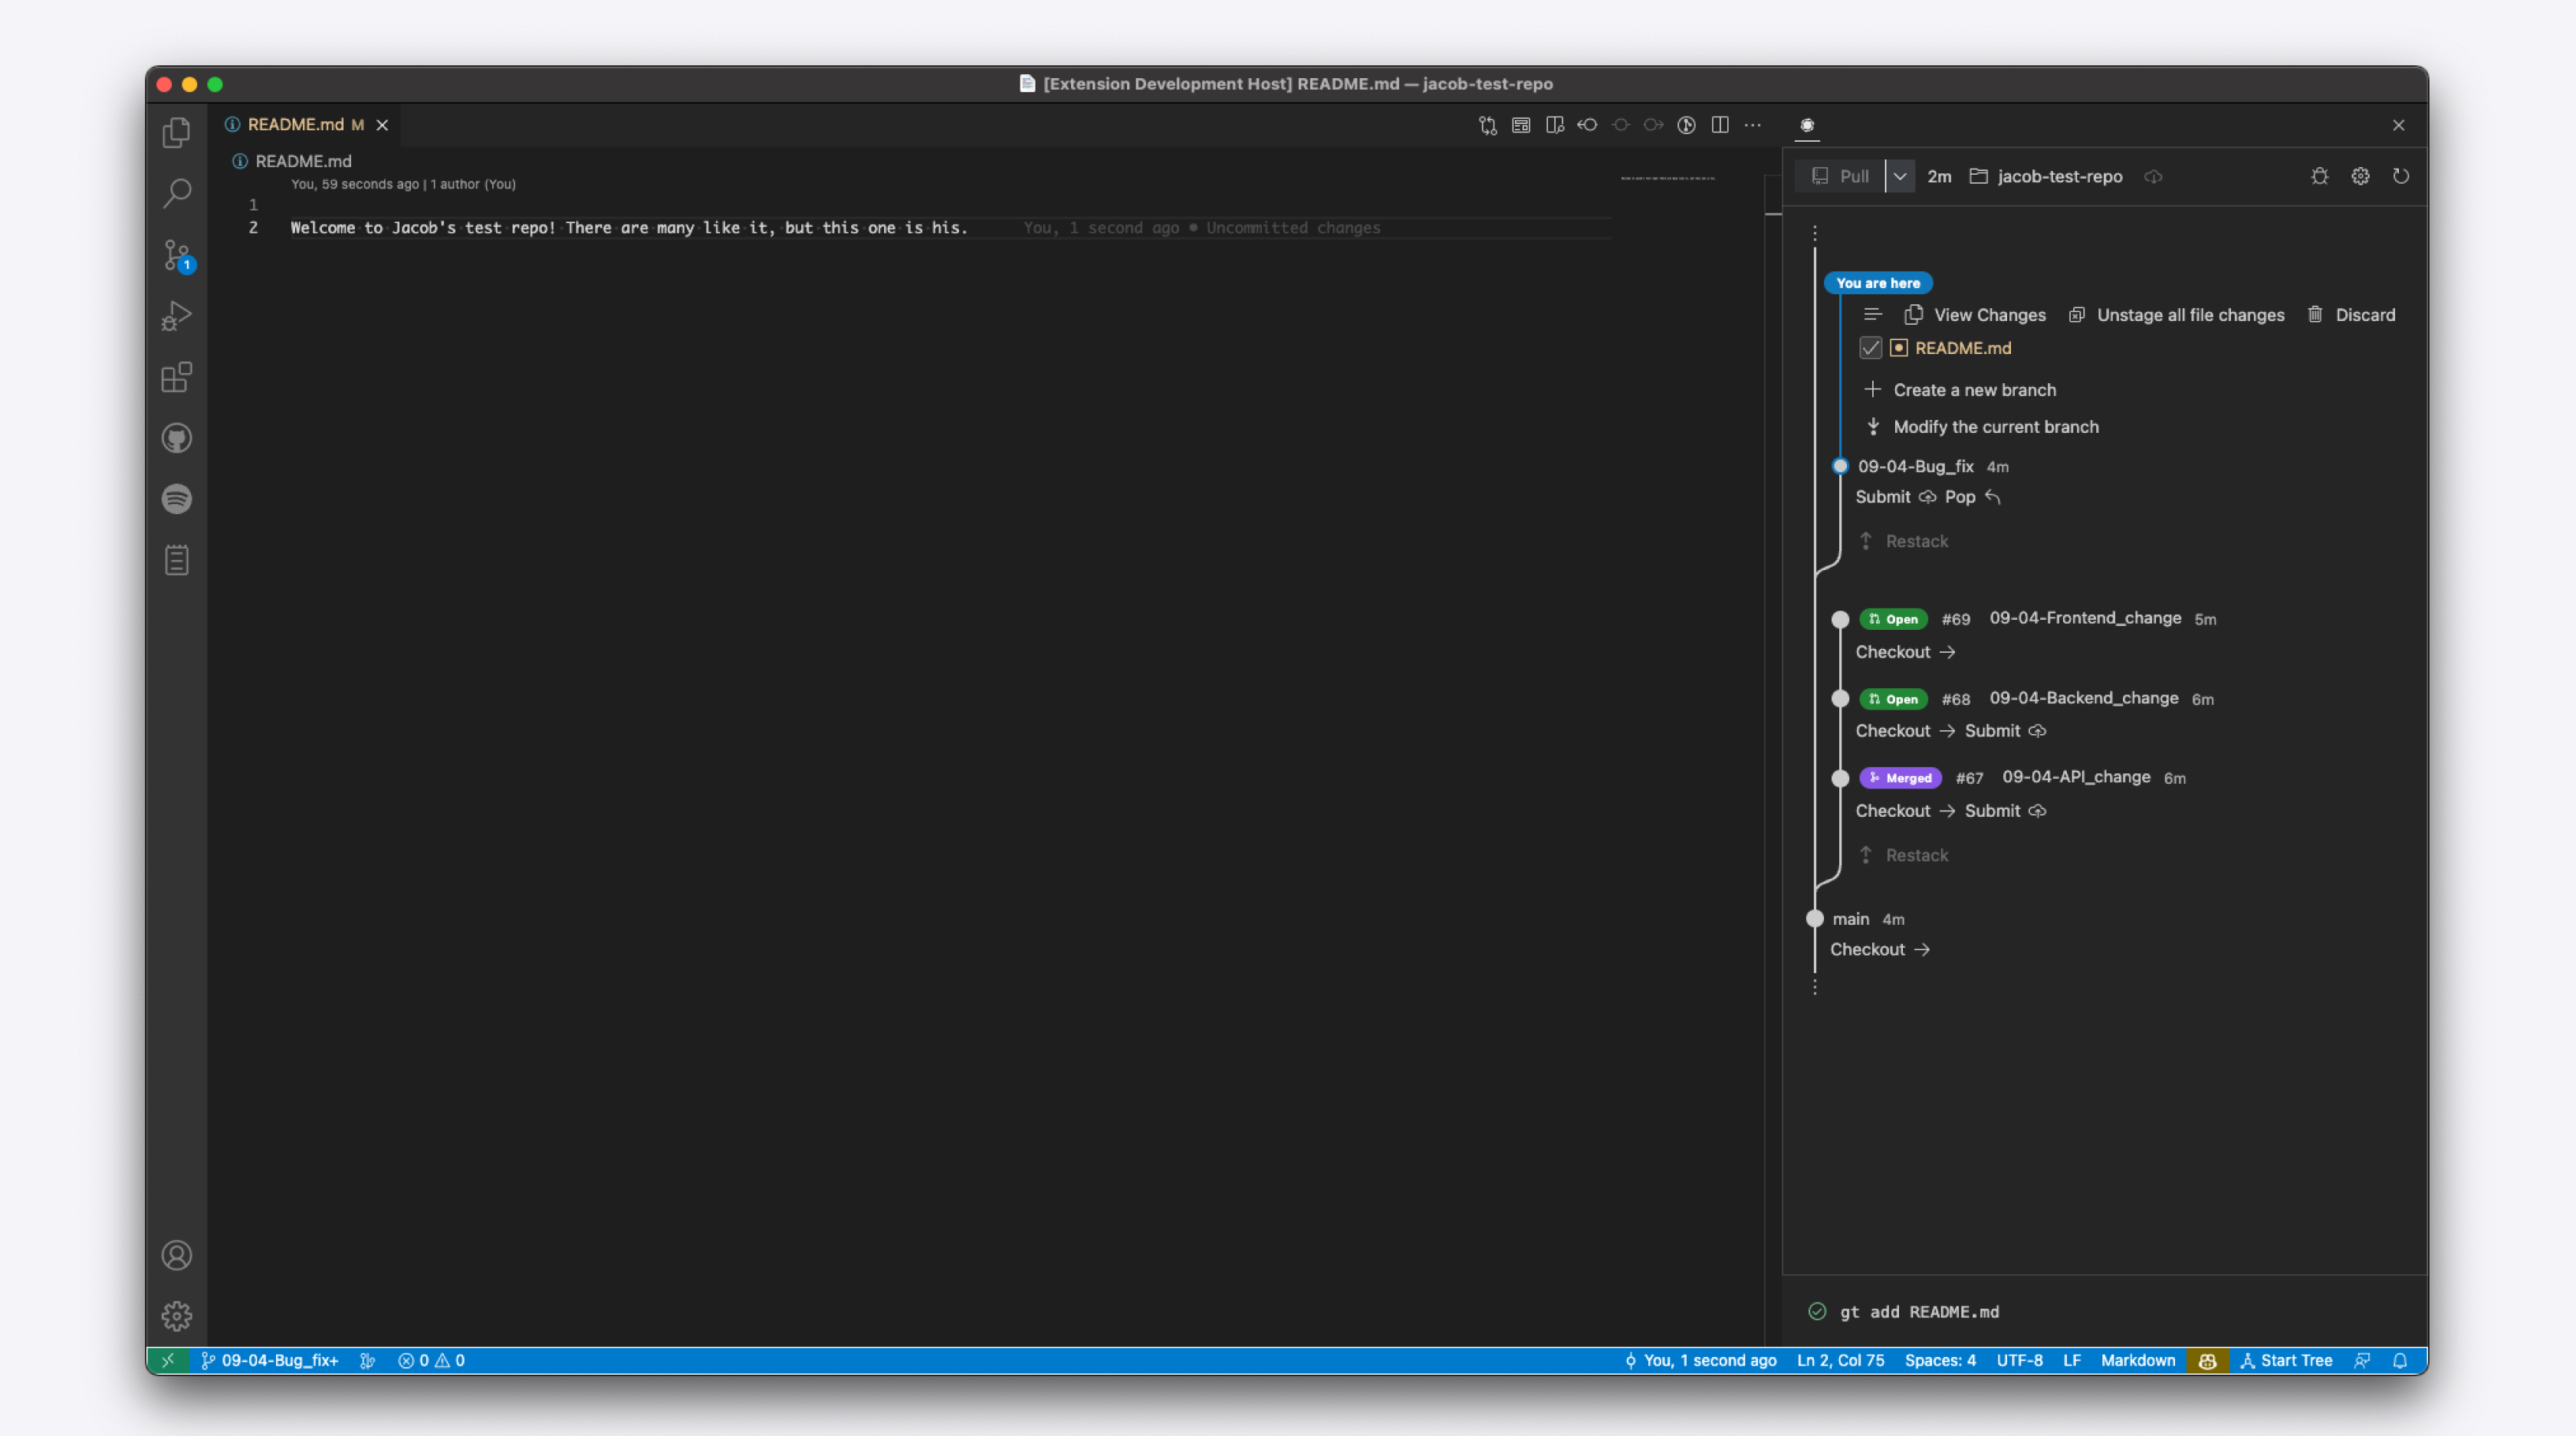Open the Search view

[177, 193]
